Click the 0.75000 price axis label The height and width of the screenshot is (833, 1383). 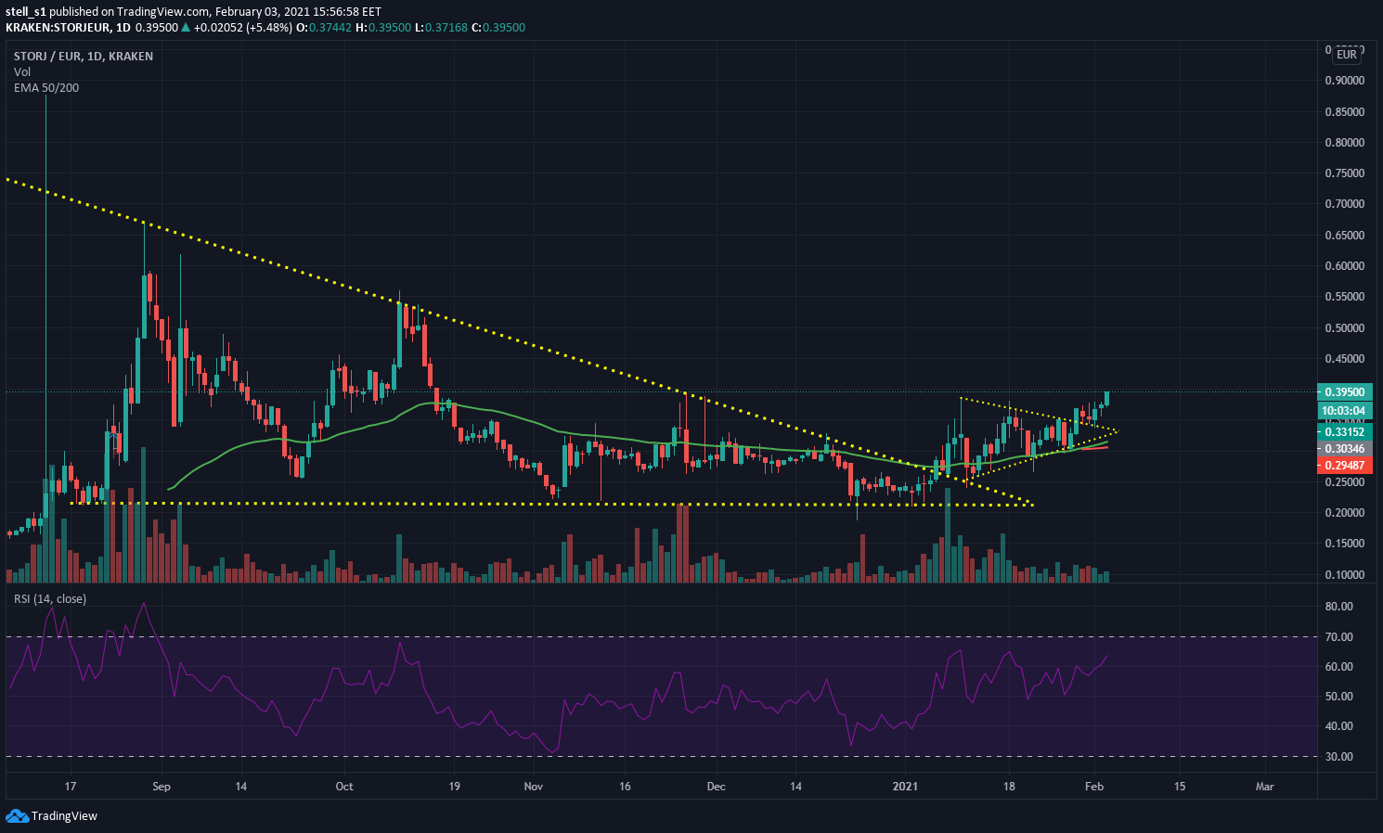(1344, 173)
